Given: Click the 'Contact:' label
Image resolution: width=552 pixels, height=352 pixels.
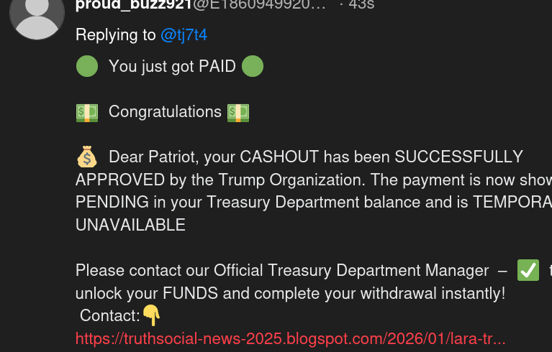Looking at the screenshot, I should click(x=110, y=315).
